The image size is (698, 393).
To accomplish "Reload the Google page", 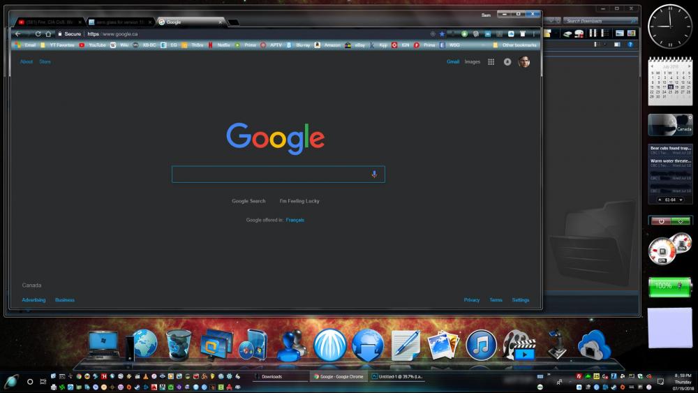I will coord(38,34).
